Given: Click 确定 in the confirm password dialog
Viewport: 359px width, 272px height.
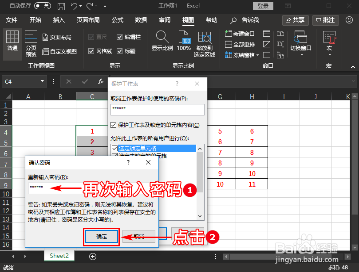Looking at the screenshot, I should pos(101,237).
